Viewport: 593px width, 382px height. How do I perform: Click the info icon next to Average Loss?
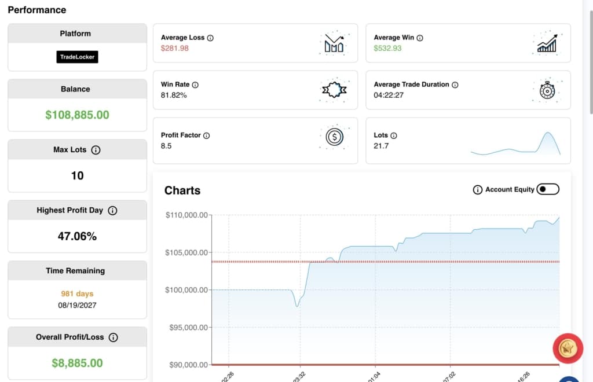210,38
